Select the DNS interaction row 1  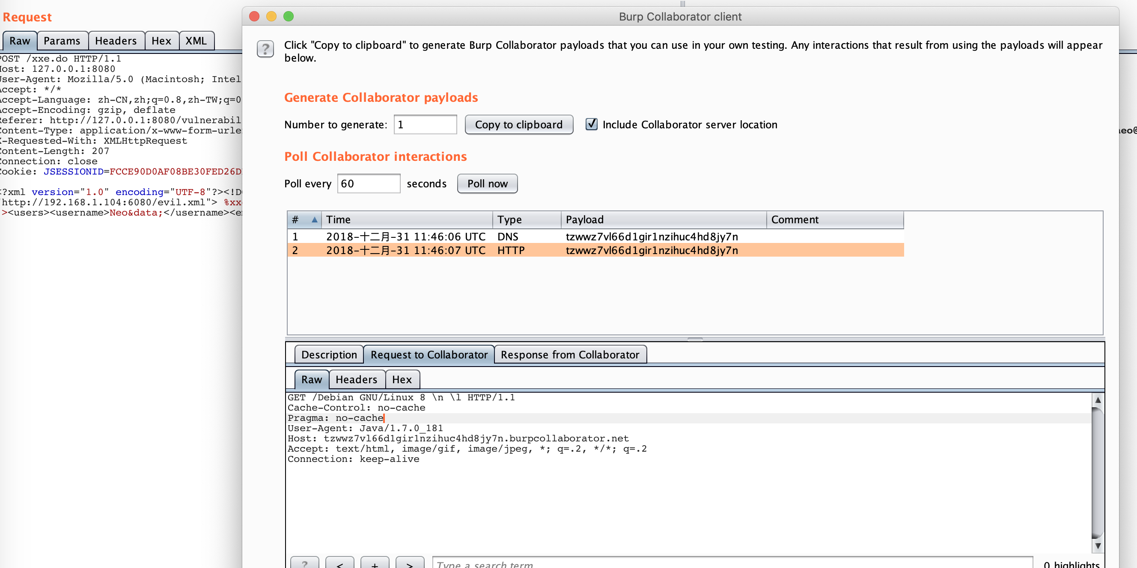[x=595, y=237]
